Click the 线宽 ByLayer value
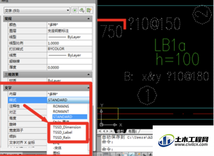 click(70, 55)
